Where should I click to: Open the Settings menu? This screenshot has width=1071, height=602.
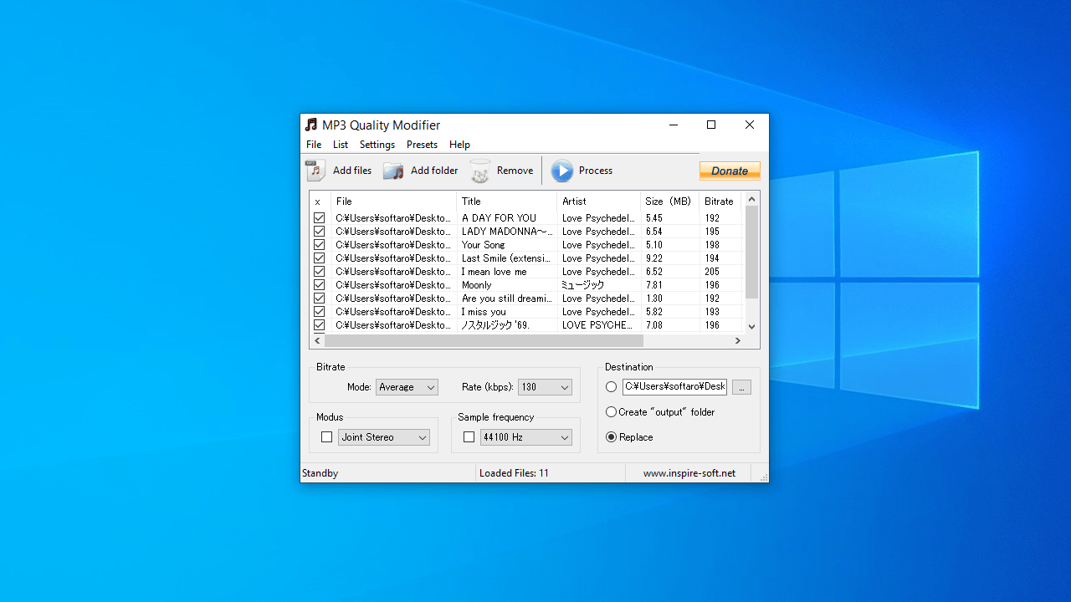point(377,145)
